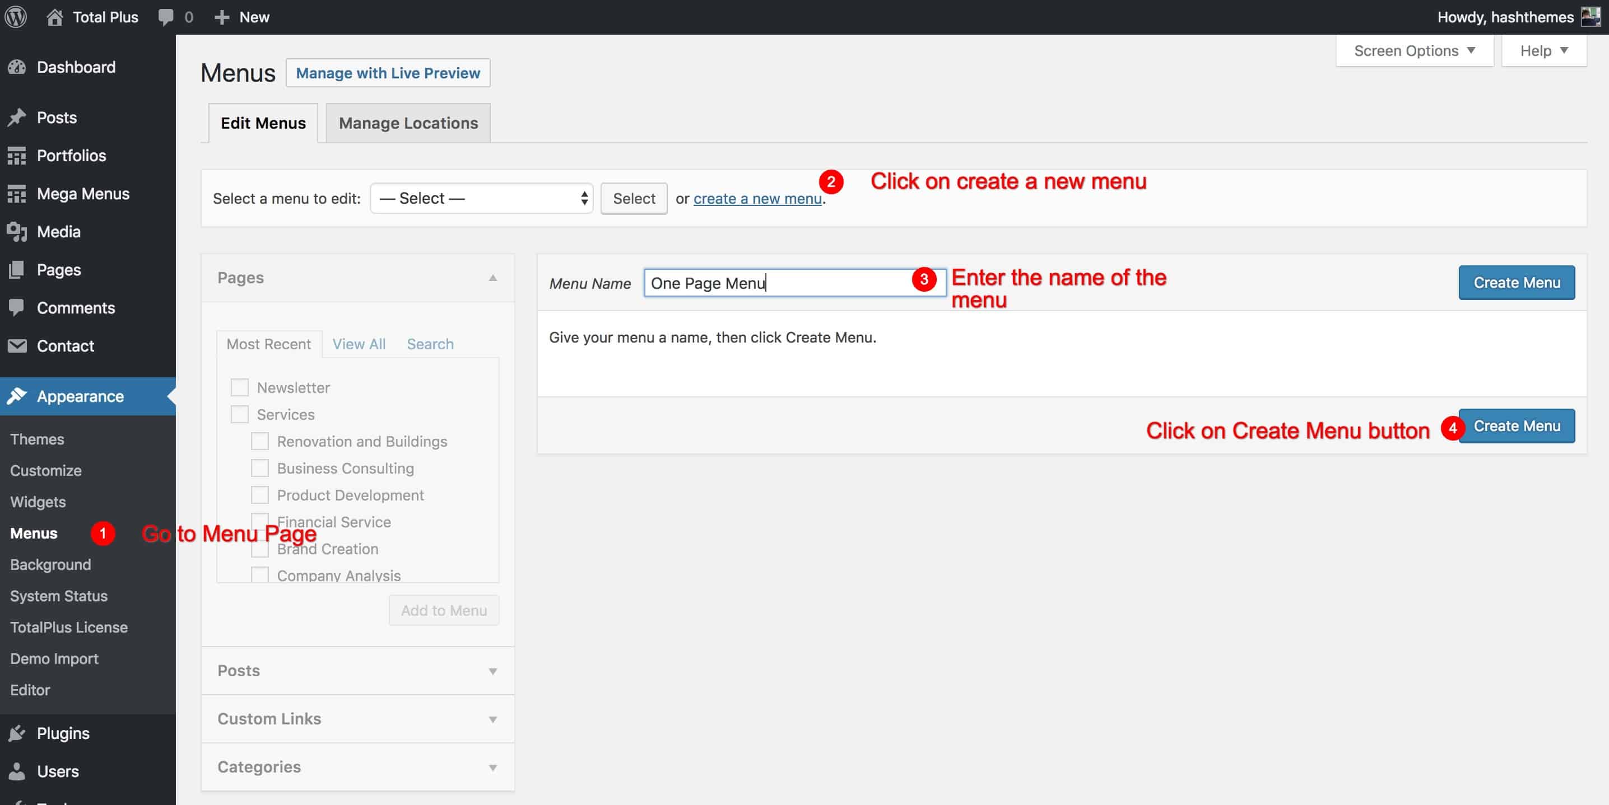1609x805 pixels.
Task: Switch to the Edit Menus tab
Action: pos(263,123)
